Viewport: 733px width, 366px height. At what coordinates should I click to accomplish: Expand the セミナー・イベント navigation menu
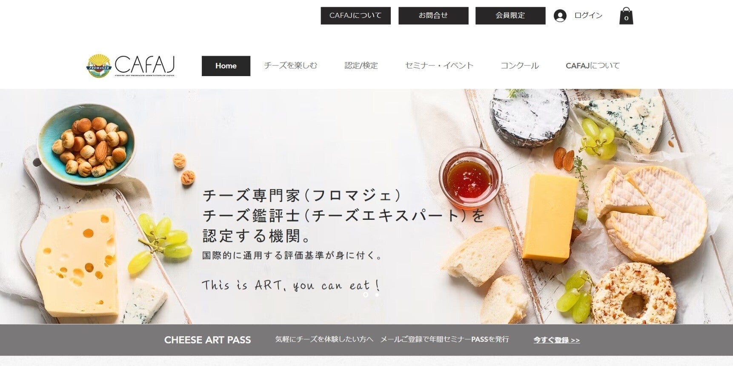tap(439, 65)
